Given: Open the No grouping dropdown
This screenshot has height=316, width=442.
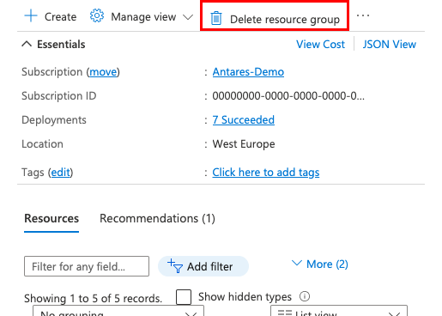Looking at the screenshot, I should tap(118, 311).
